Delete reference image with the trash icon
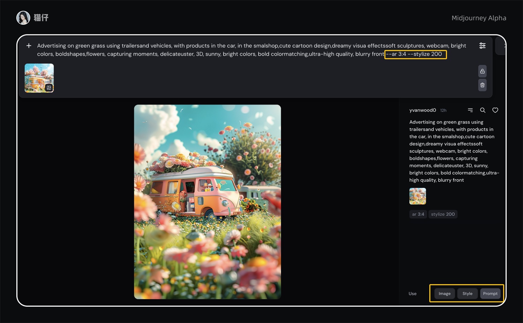The width and height of the screenshot is (523, 323). click(x=482, y=85)
